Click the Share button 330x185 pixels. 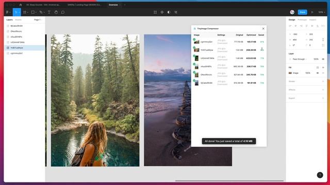point(303,12)
